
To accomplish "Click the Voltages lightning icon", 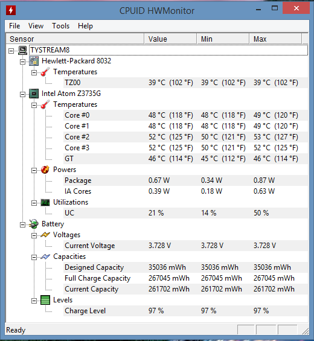I will 45,235.
